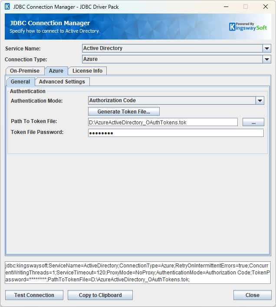Viewport: 276px width, 307px height.
Task: Click the Path To Token File field
Action: click(x=163, y=123)
